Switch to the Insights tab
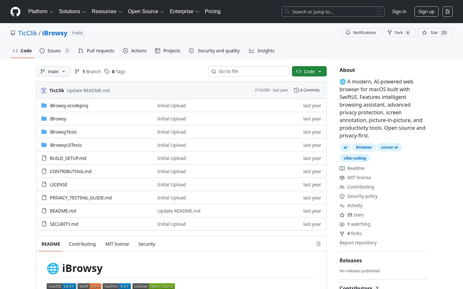Screen dimensions: 463x289 point(262,51)
